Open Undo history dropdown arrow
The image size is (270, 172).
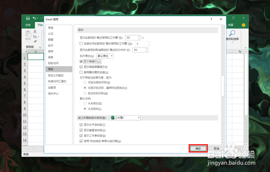(37, 18)
